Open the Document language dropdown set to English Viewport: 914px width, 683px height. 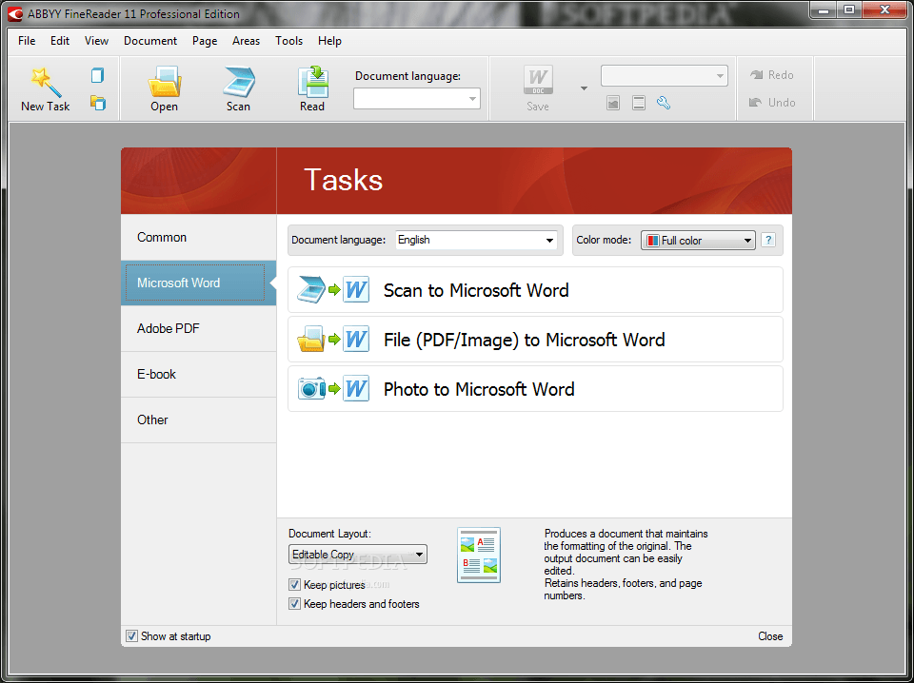pos(476,241)
